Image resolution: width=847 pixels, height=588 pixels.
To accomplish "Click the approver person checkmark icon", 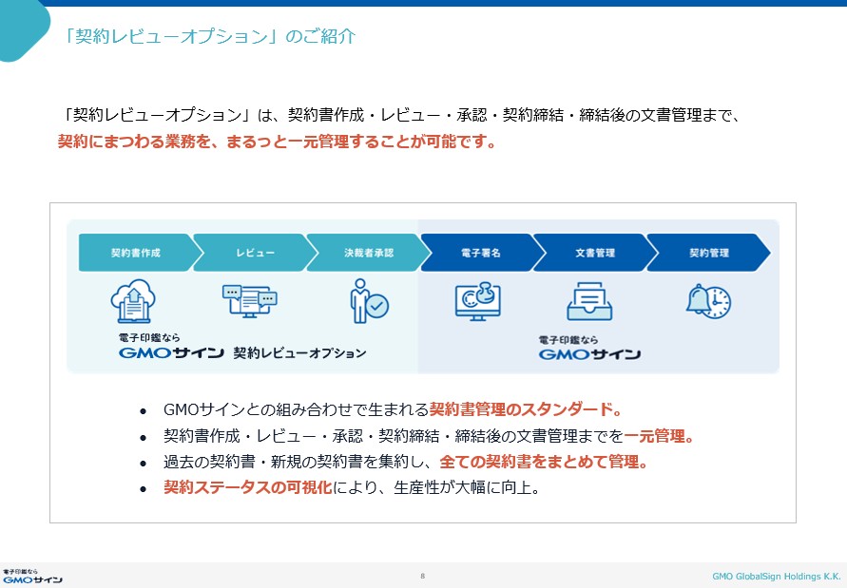I will (x=368, y=301).
